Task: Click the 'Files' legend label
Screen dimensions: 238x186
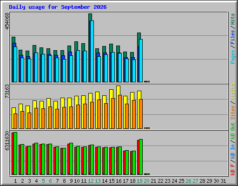Action: 233,37
